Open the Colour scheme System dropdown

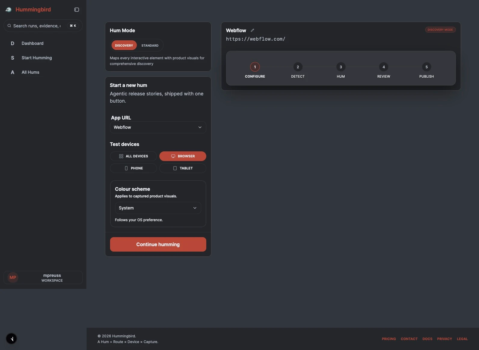158,208
